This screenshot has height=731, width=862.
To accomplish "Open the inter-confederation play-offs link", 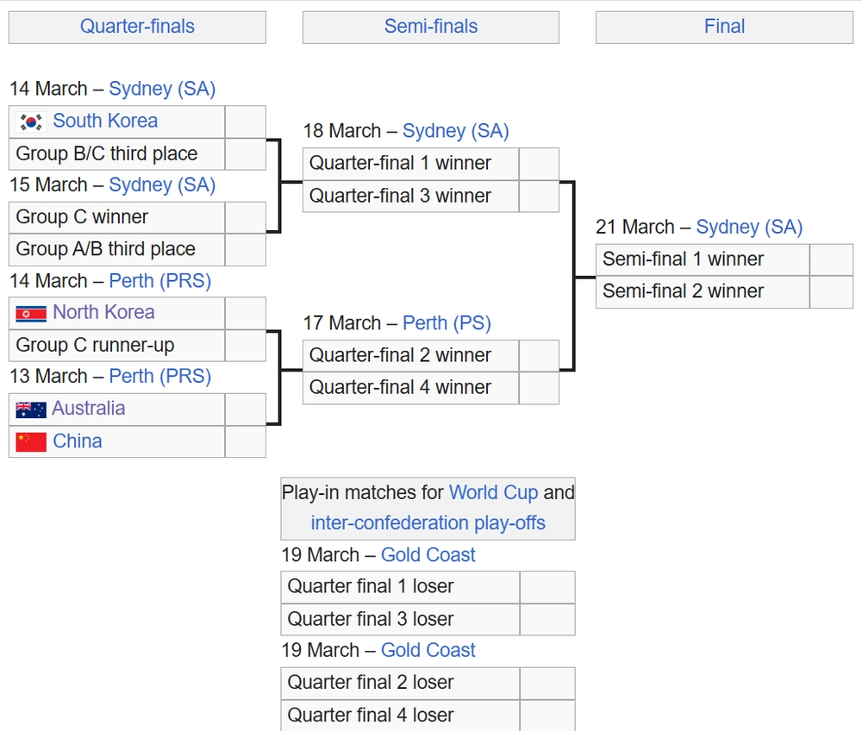I will point(428,523).
